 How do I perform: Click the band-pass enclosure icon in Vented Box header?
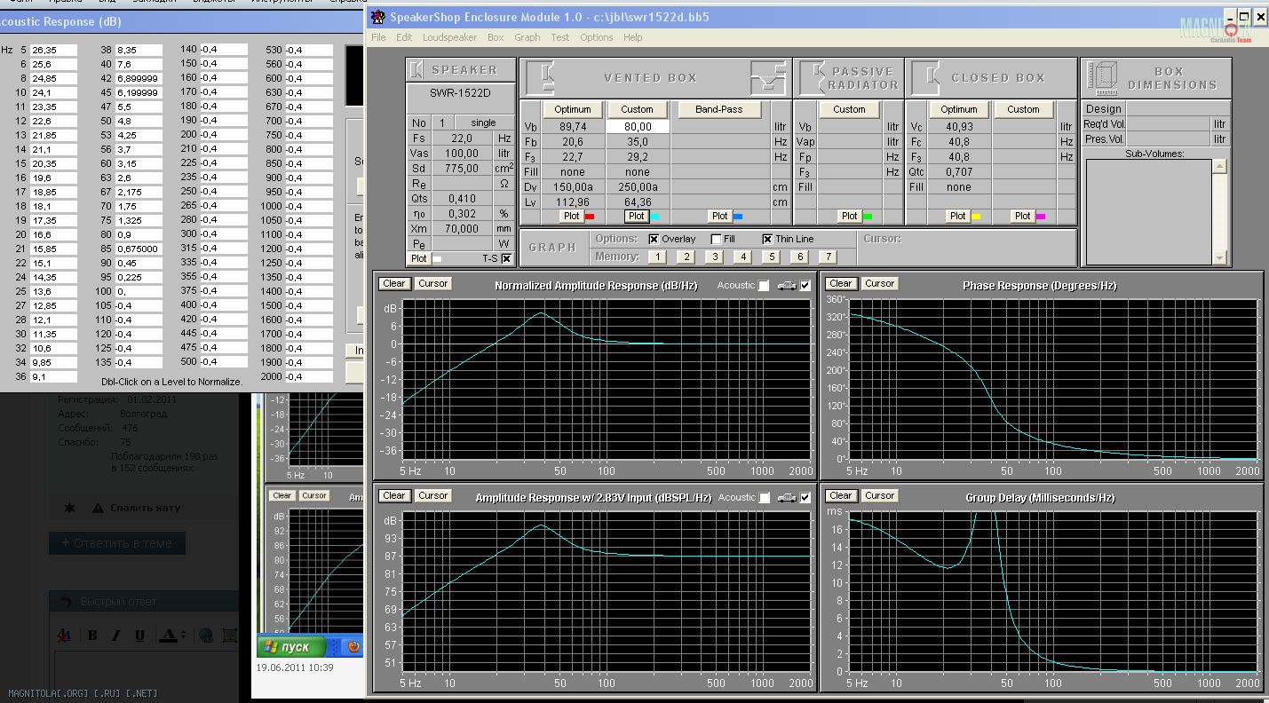coord(769,77)
